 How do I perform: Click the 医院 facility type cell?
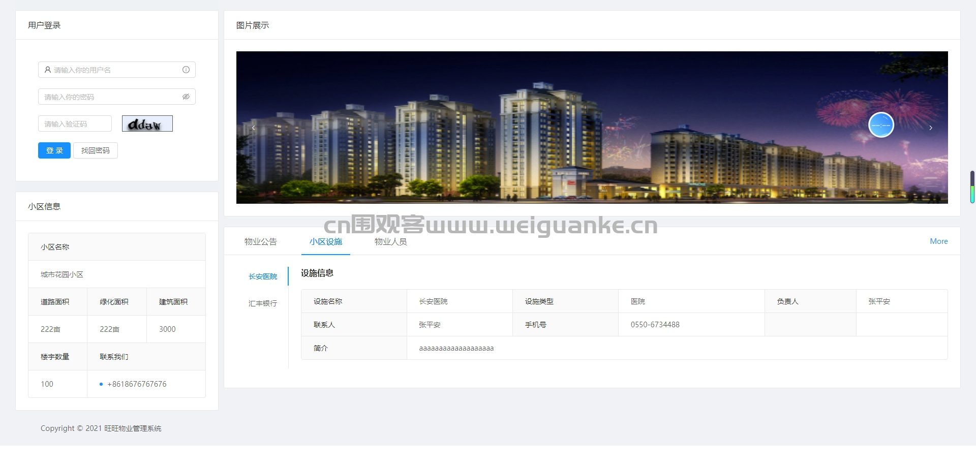point(691,301)
